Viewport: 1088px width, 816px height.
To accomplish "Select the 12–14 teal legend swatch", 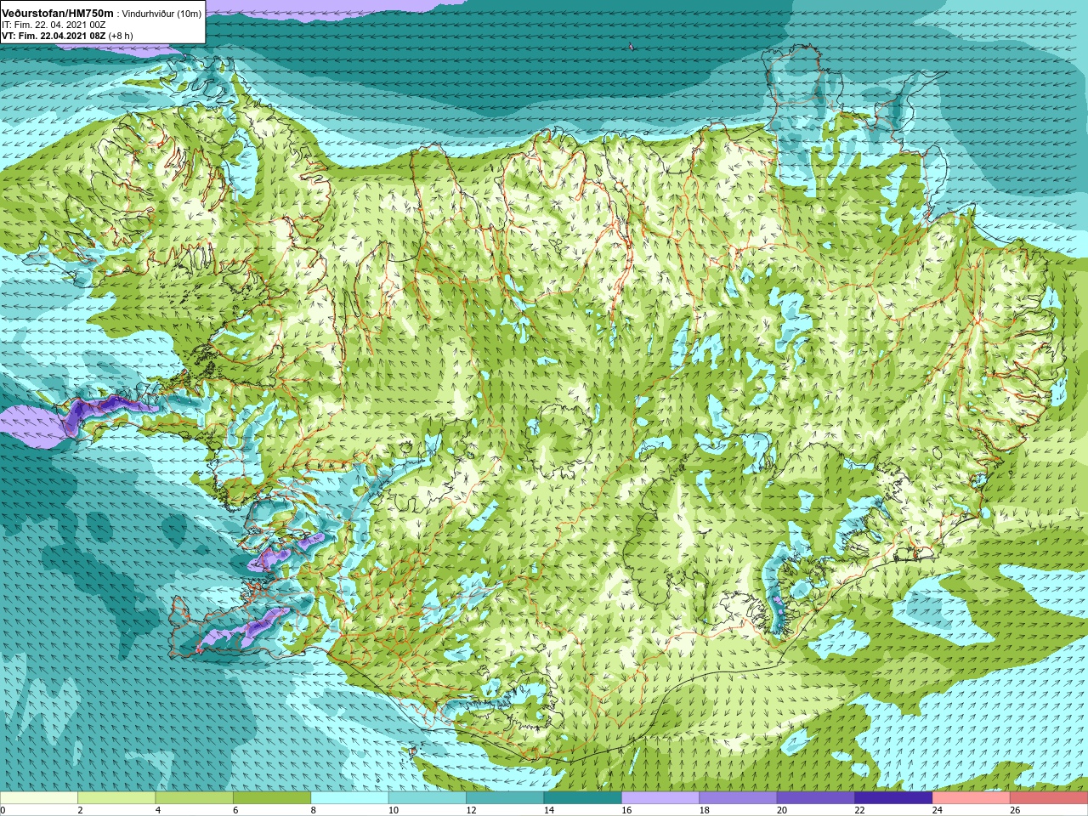I will pos(505,798).
